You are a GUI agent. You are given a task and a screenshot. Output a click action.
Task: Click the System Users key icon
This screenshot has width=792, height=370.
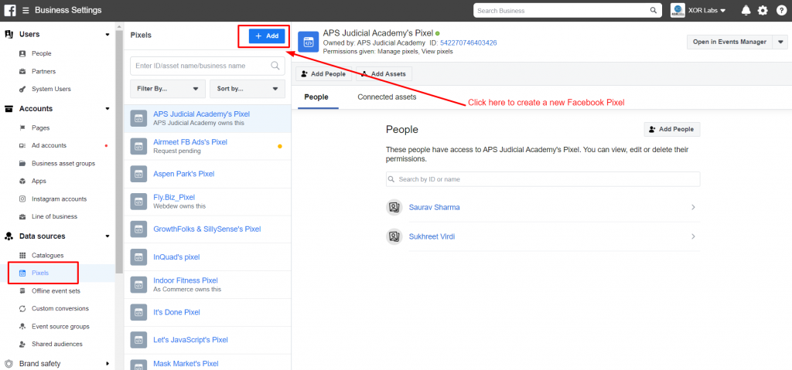[22, 89]
